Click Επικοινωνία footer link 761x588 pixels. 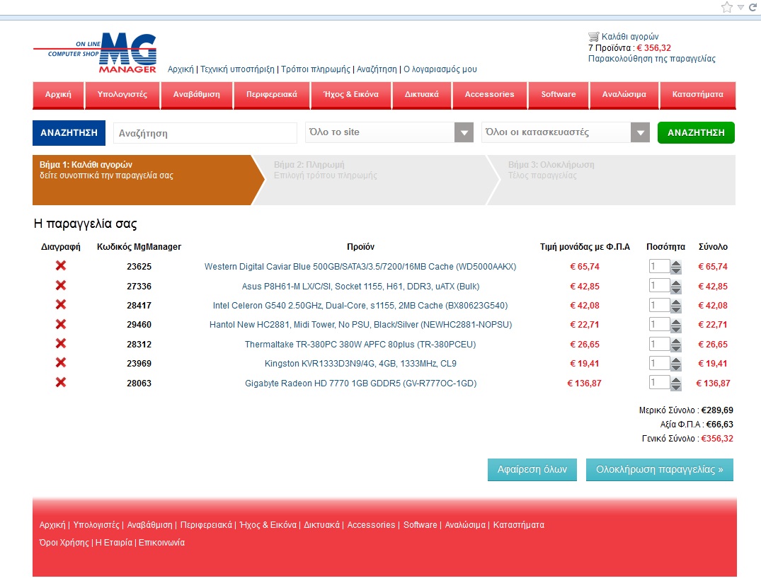[161, 543]
